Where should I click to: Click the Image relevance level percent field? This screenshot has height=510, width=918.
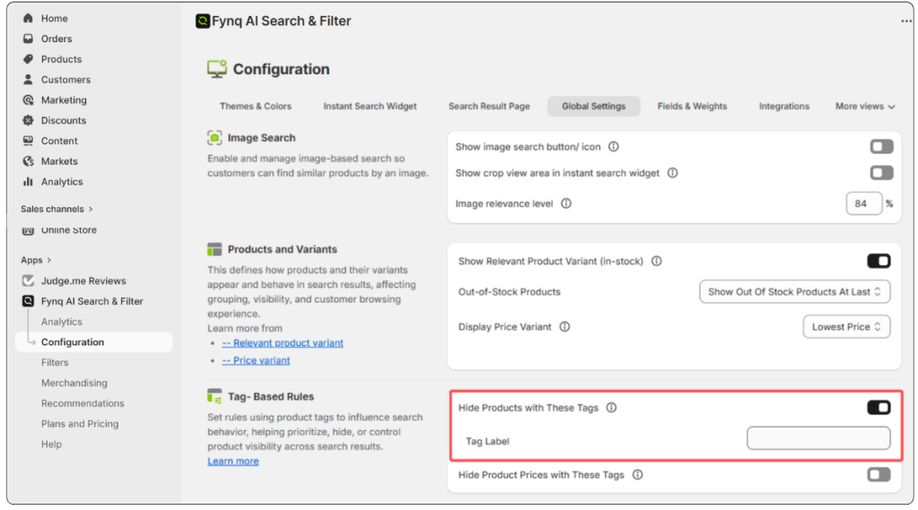863,203
